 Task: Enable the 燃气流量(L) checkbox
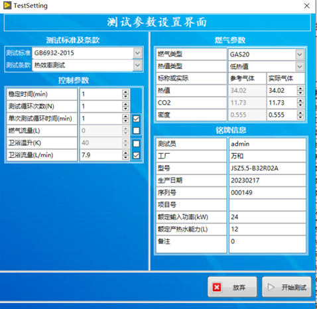click(x=136, y=131)
